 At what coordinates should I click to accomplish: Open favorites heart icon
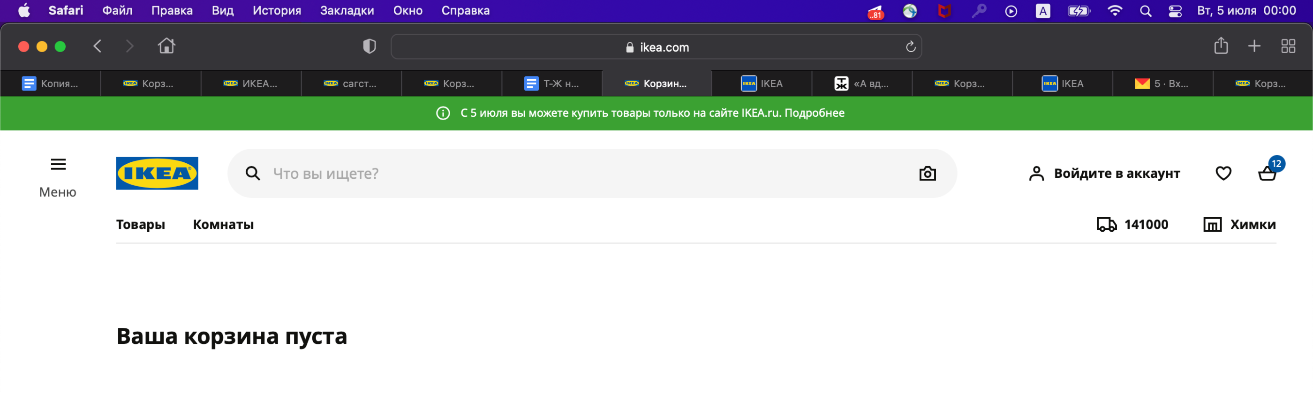pos(1223,173)
